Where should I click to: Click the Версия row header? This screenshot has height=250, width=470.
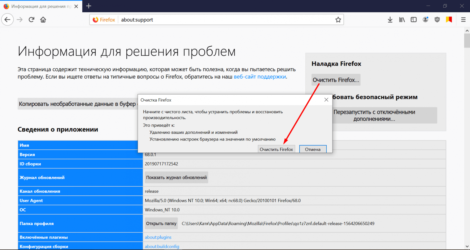point(80,154)
